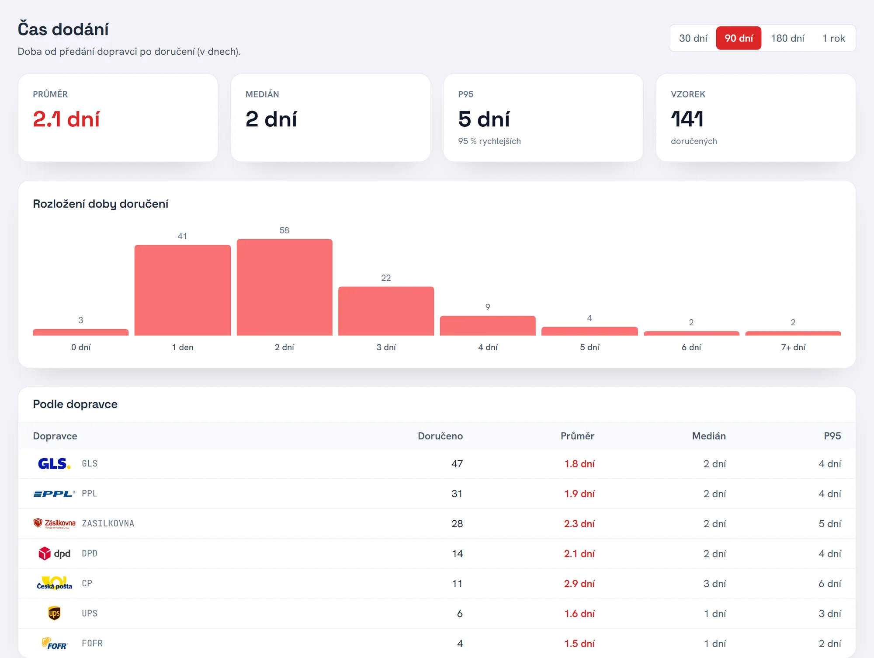
Task: Click CP median 3 dní
Action: point(714,584)
